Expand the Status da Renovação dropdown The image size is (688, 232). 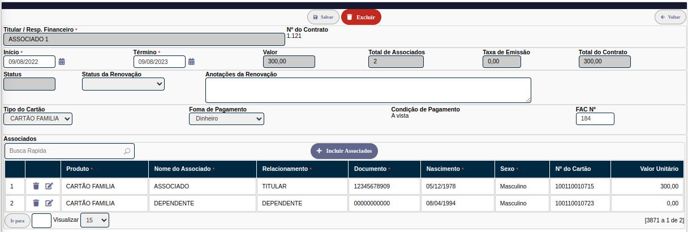click(123, 84)
